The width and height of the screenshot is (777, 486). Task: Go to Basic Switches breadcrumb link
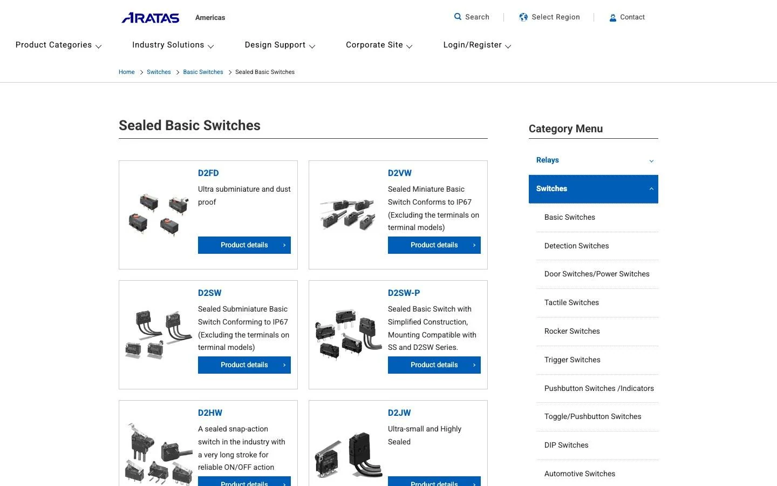203,72
